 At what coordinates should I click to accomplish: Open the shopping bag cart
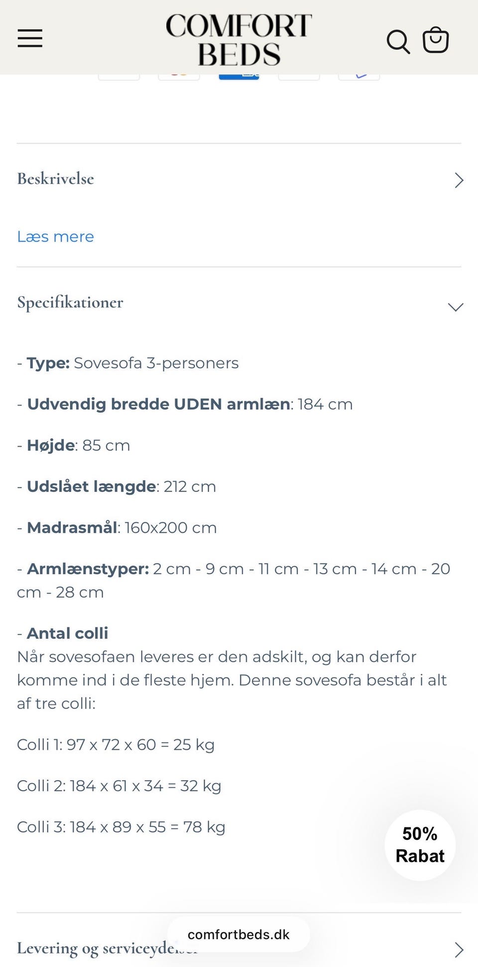click(x=436, y=40)
